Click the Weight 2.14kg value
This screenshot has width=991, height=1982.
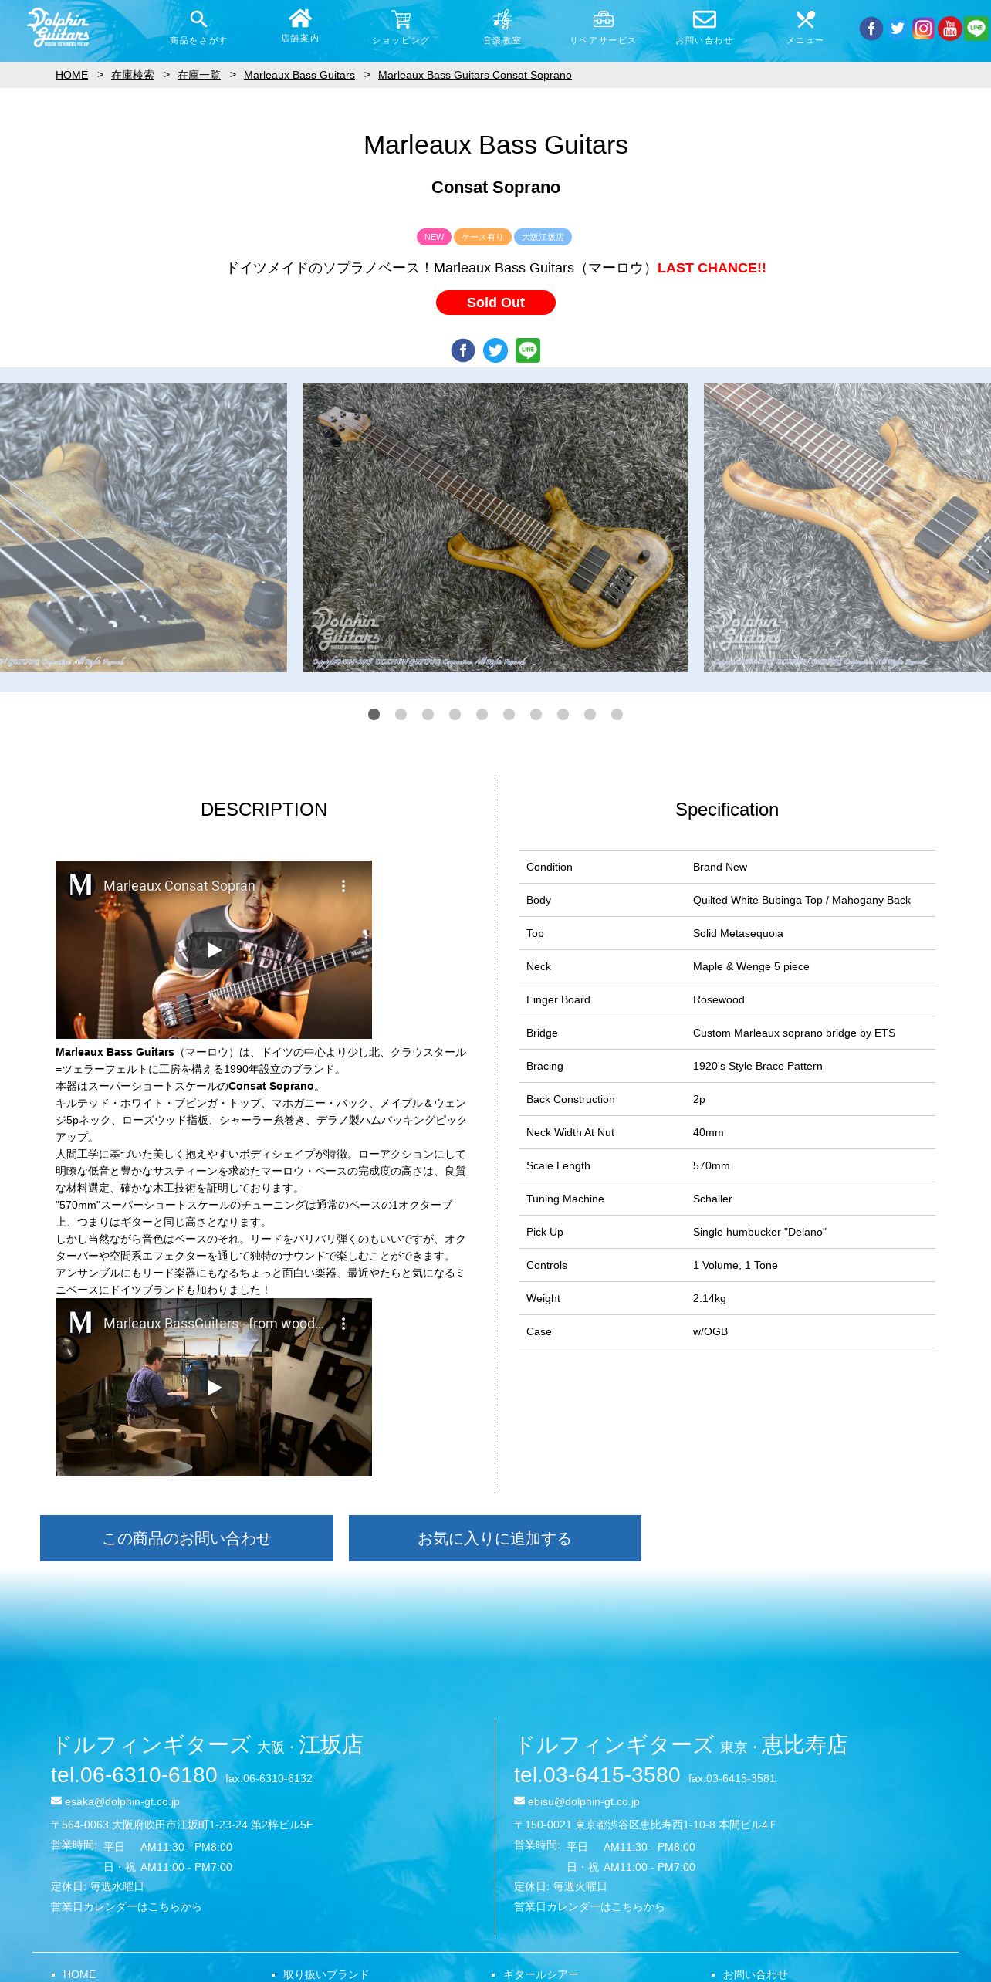click(x=709, y=1298)
